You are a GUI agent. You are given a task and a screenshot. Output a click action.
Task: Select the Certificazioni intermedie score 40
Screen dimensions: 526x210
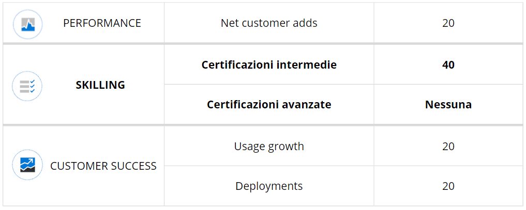tap(448, 65)
